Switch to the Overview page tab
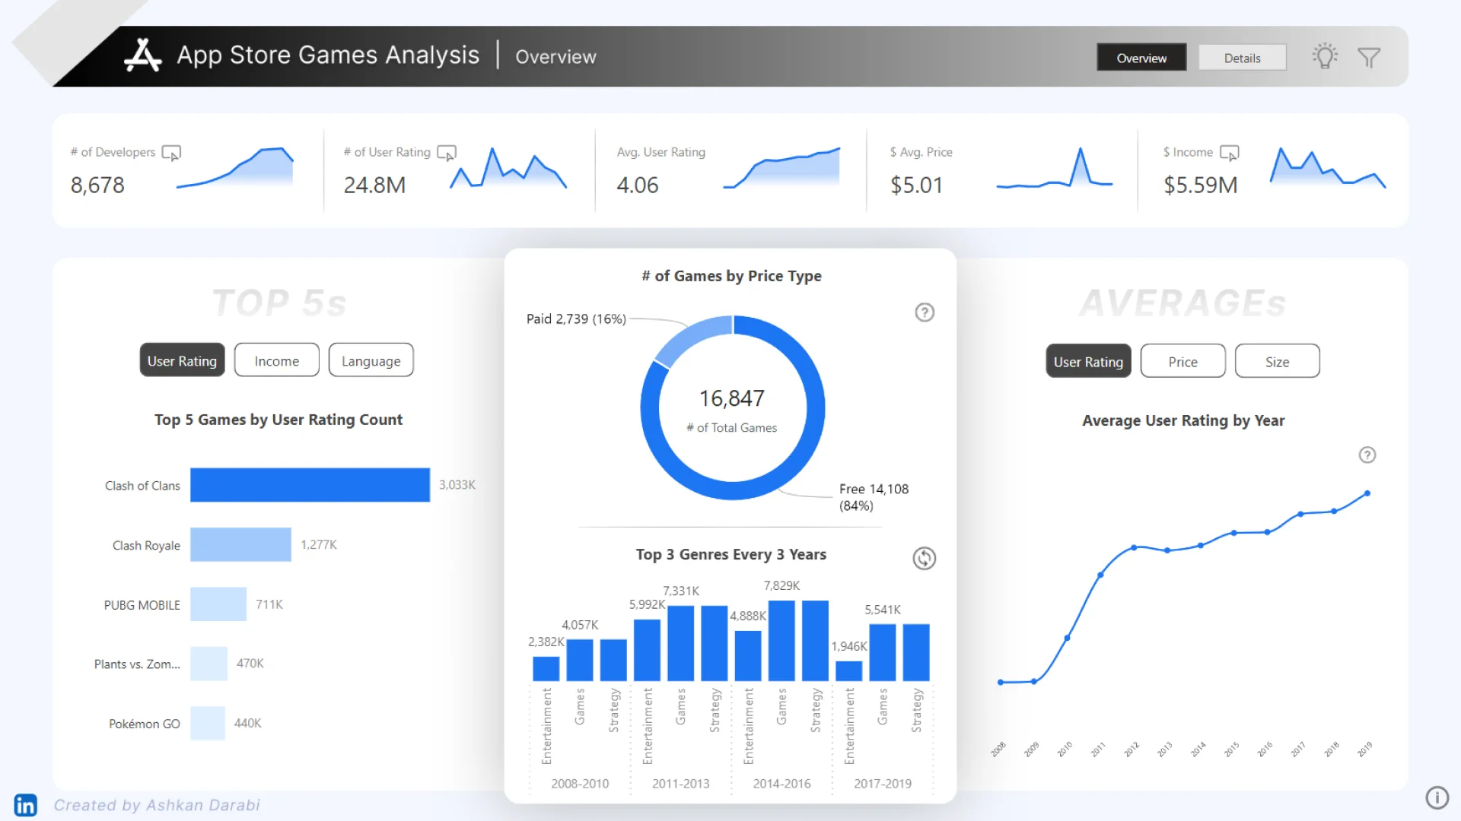This screenshot has height=821, width=1461. pyautogui.click(x=1141, y=58)
